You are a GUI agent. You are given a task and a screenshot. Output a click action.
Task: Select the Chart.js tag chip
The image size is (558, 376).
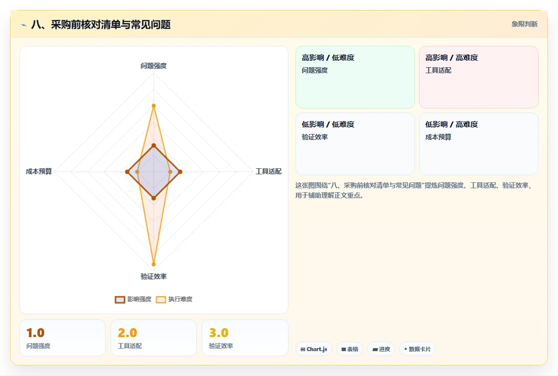tap(314, 349)
